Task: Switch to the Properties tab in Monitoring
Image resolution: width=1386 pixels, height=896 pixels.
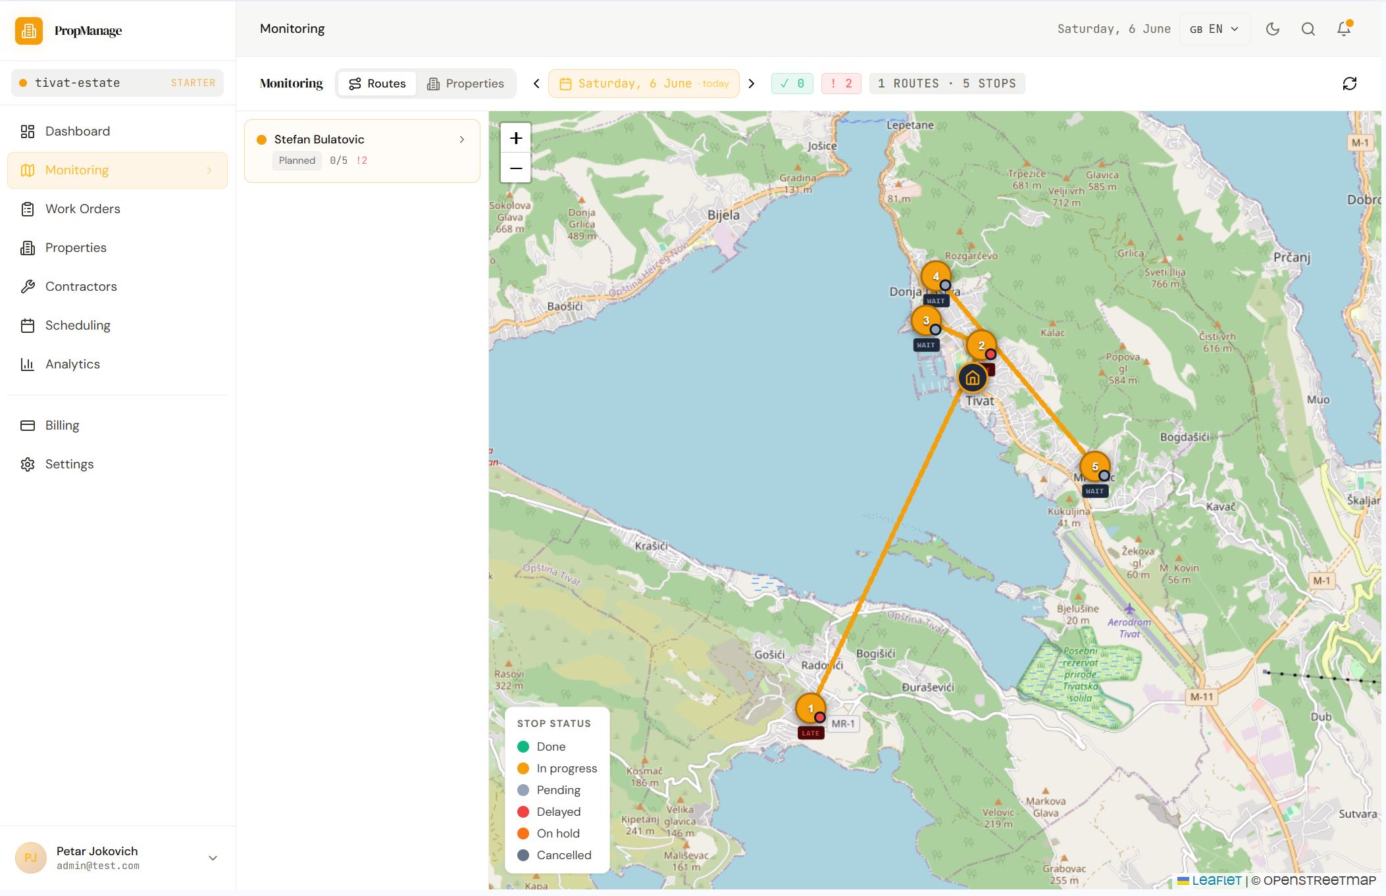Action: pyautogui.click(x=465, y=84)
